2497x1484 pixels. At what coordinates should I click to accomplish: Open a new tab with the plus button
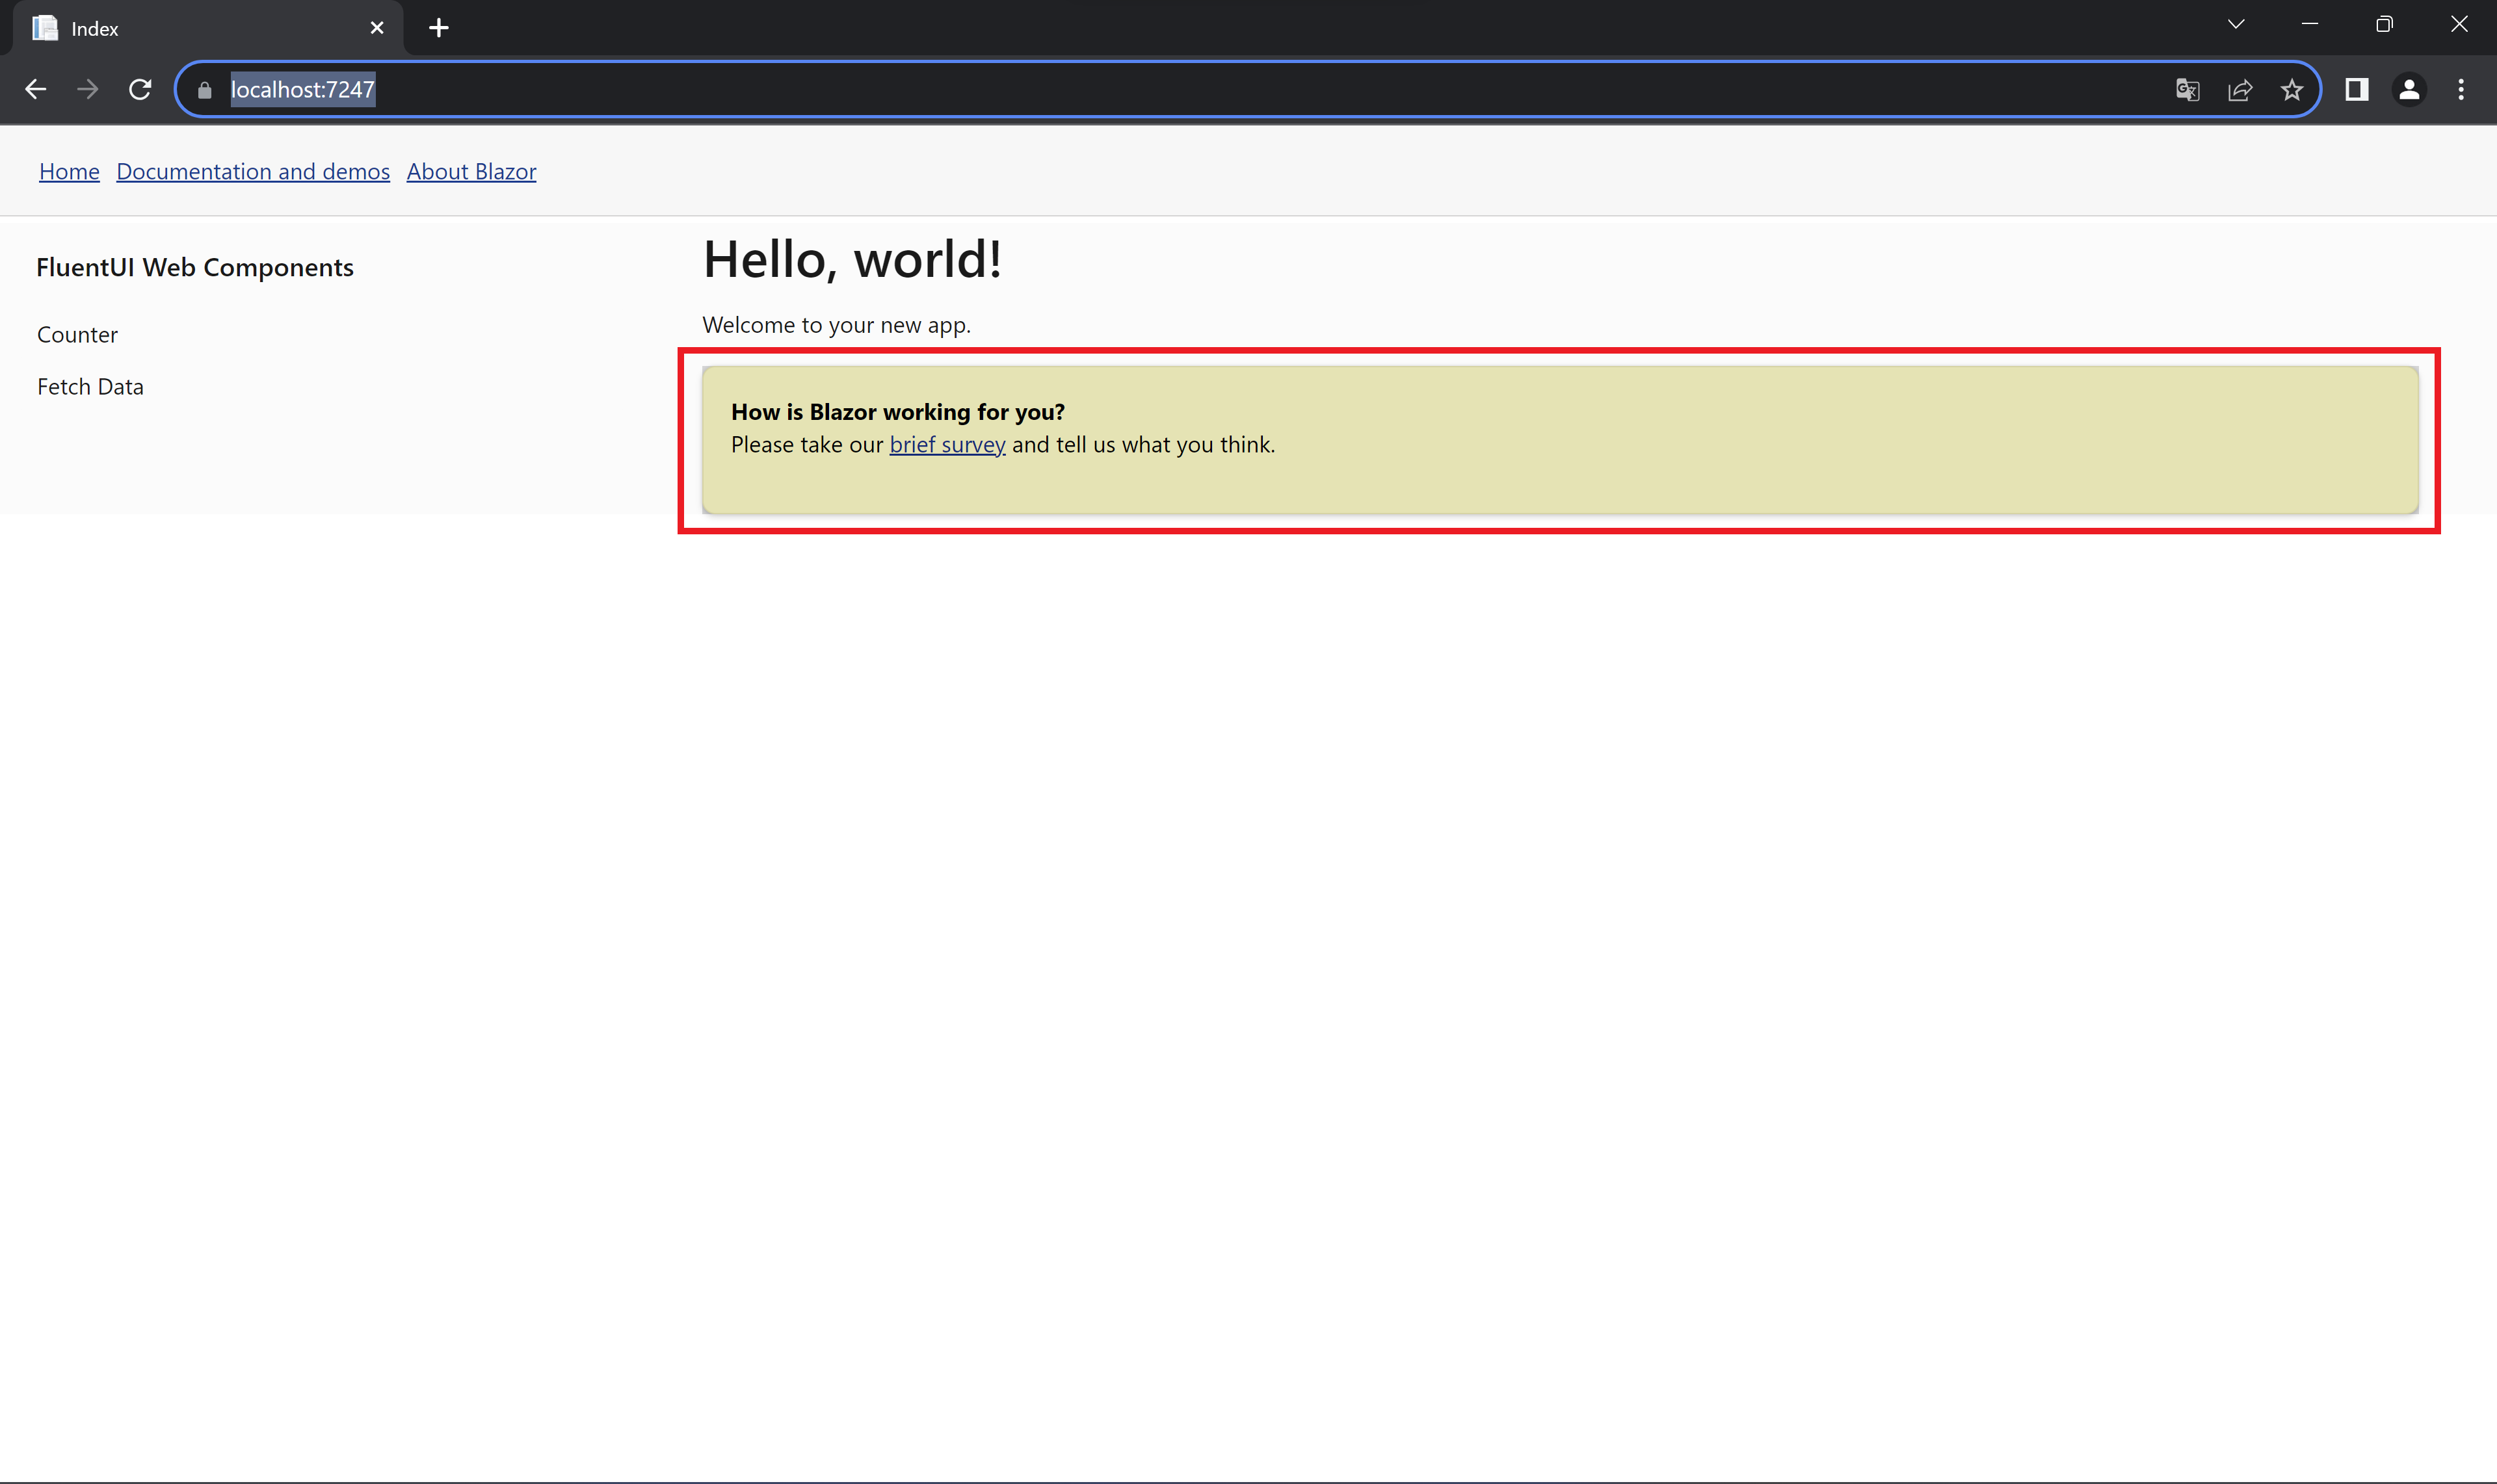(x=438, y=28)
